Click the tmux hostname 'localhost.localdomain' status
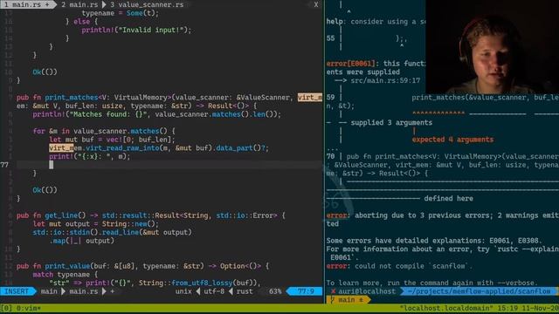Viewport: 559px width, 314px height. pyautogui.click(x=446, y=308)
